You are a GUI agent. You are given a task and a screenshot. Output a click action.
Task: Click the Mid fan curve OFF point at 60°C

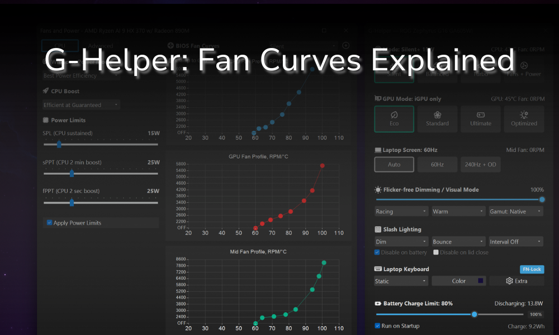point(255,323)
